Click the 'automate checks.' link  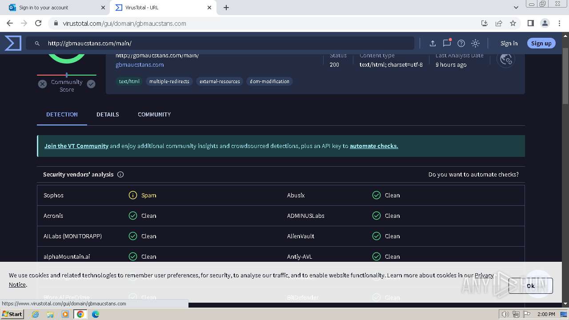(374, 146)
